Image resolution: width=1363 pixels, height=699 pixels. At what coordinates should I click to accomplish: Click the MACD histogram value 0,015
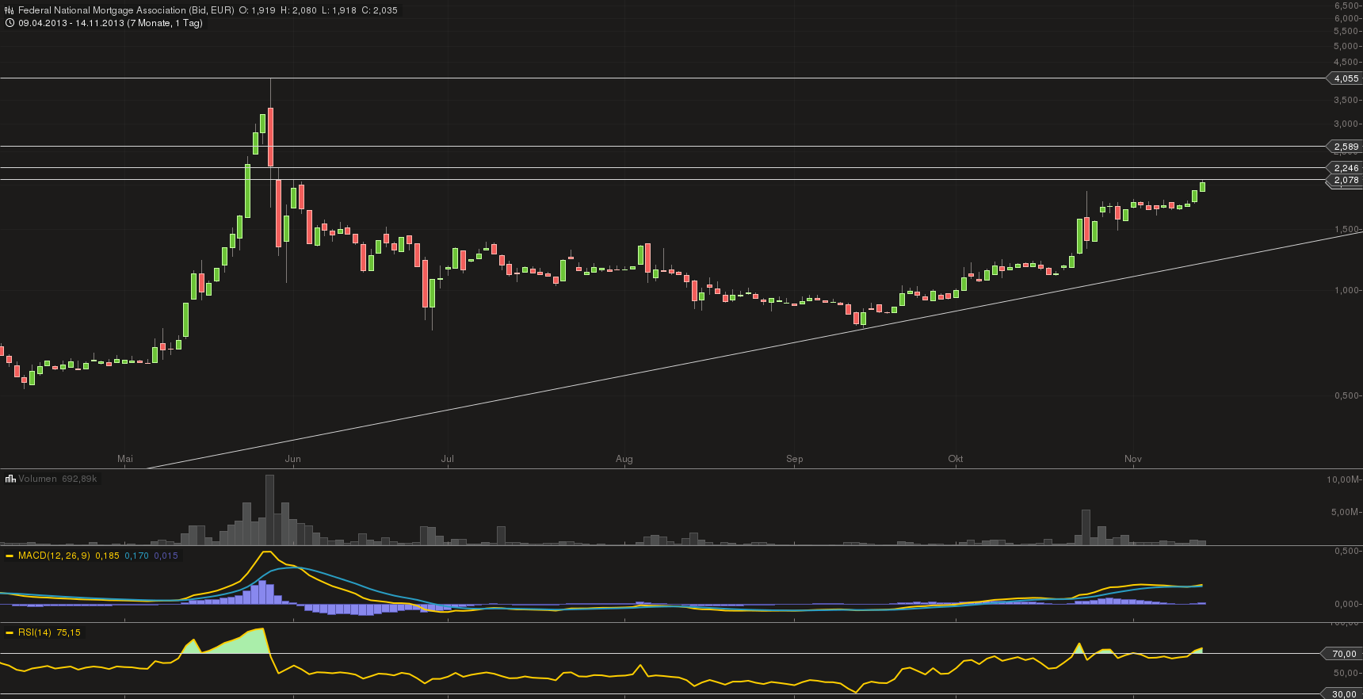(x=166, y=556)
